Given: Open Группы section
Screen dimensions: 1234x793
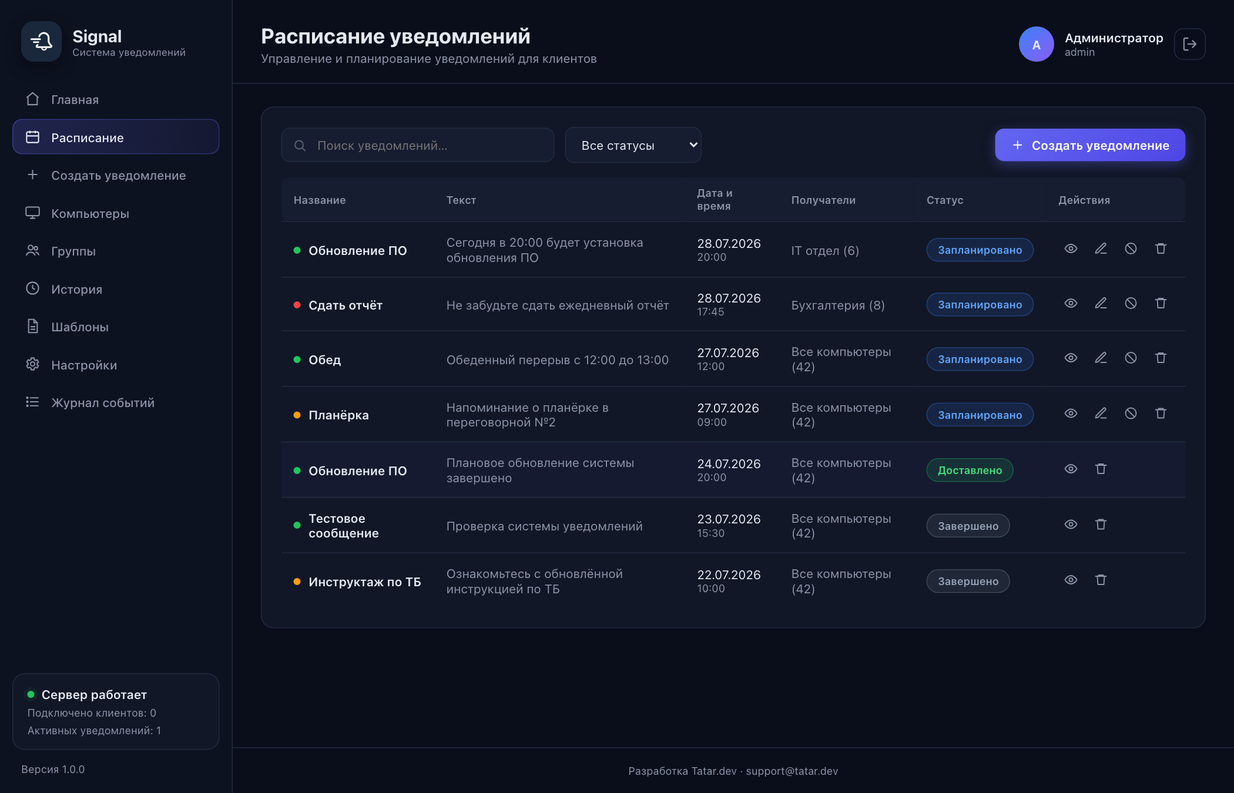Looking at the screenshot, I should [x=116, y=251].
